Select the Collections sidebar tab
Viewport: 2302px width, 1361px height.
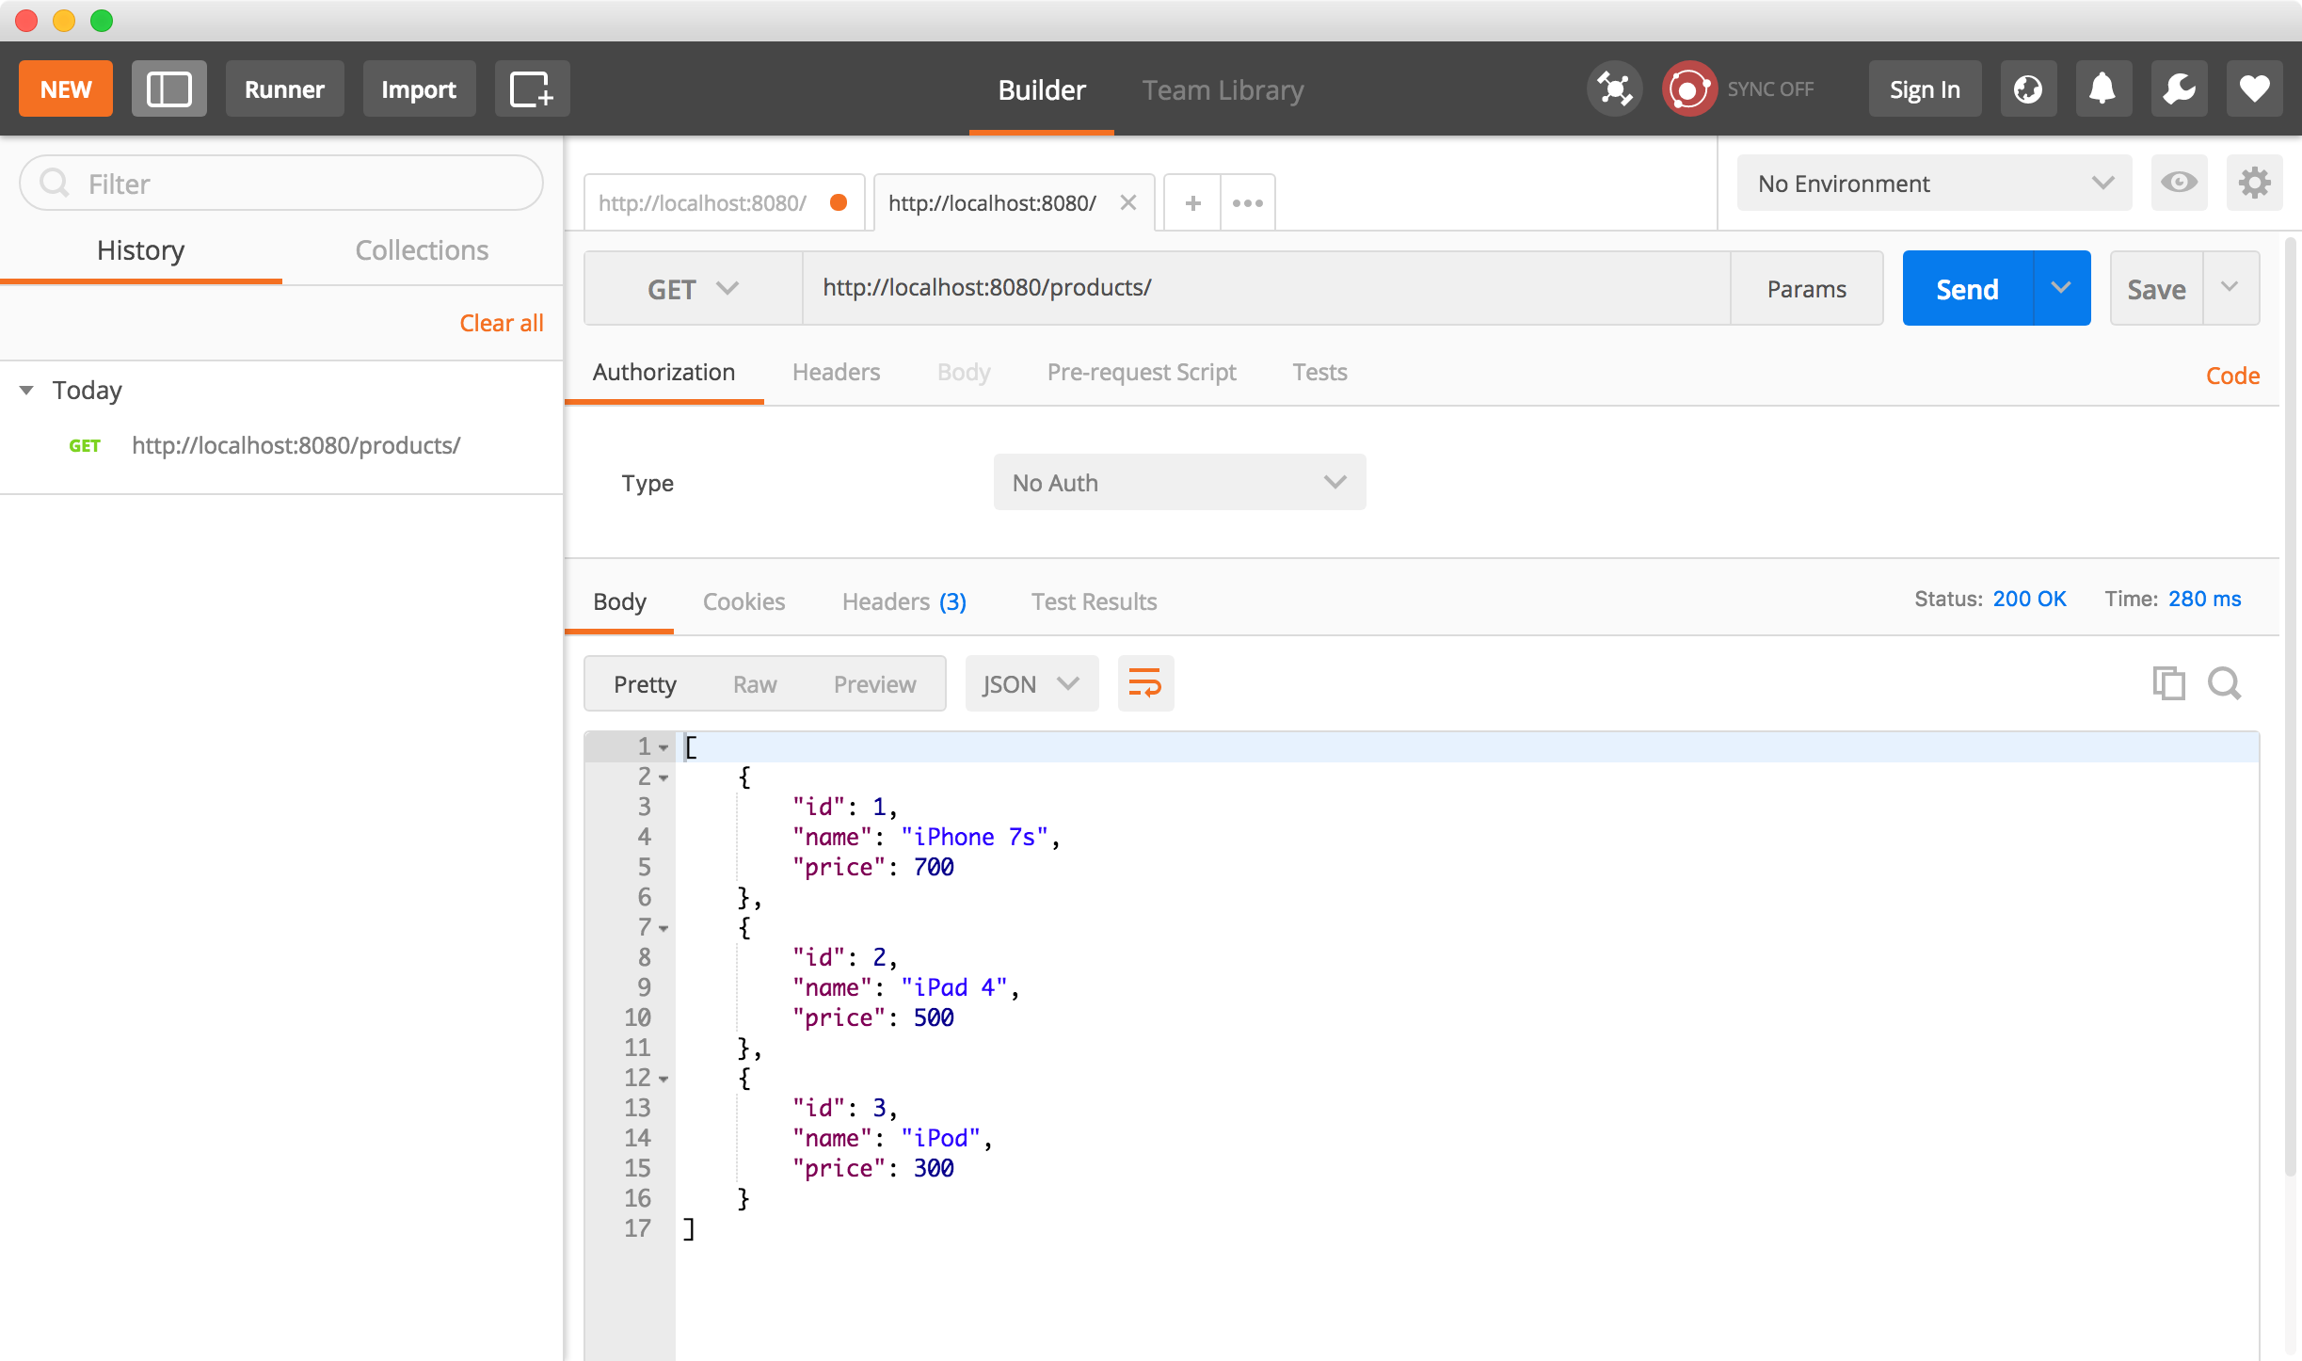click(x=422, y=250)
